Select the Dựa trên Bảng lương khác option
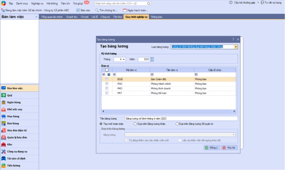 point(135,124)
